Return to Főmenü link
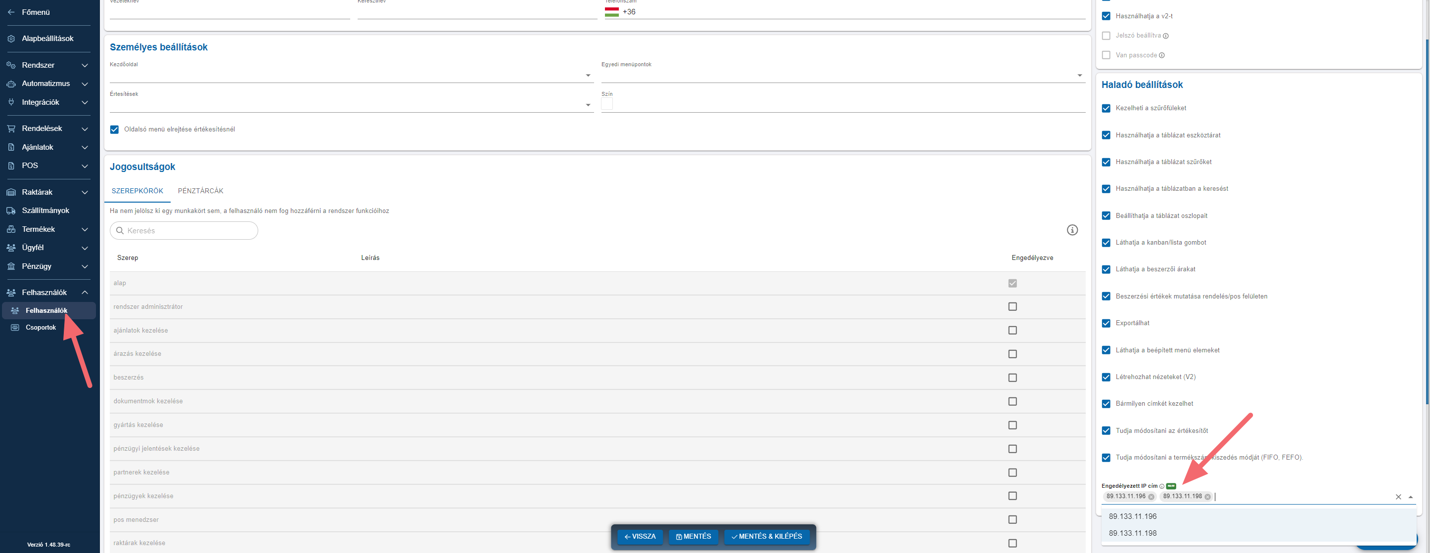The width and height of the screenshot is (1430, 553). coord(36,12)
